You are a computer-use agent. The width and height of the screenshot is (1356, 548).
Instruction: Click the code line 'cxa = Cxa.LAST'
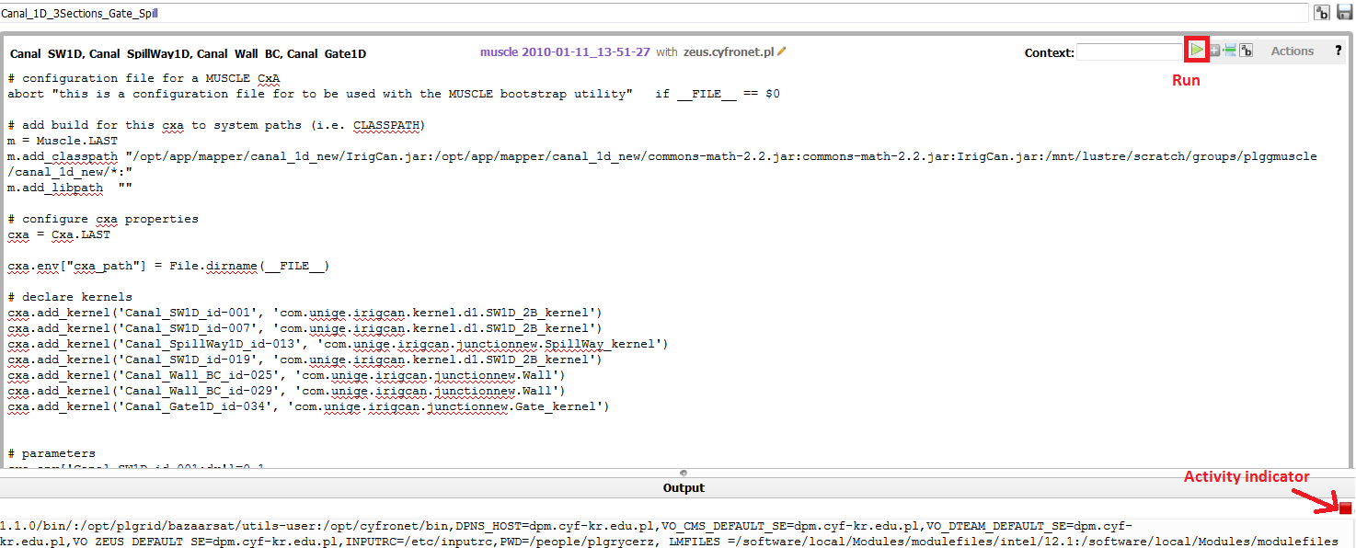[x=59, y=234]
